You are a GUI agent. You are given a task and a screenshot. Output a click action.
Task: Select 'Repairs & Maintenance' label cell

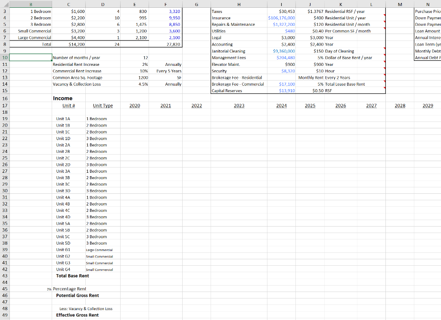click(239, 25)
